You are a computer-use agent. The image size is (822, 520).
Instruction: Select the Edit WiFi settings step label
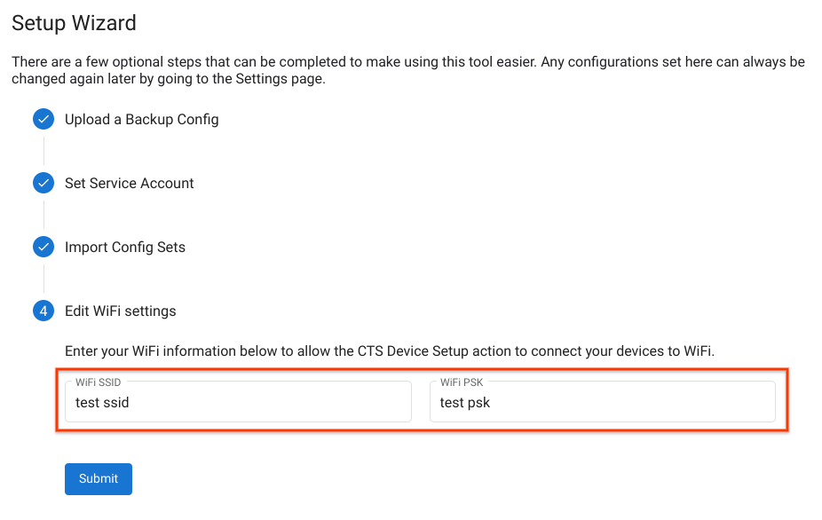(120, 311)
